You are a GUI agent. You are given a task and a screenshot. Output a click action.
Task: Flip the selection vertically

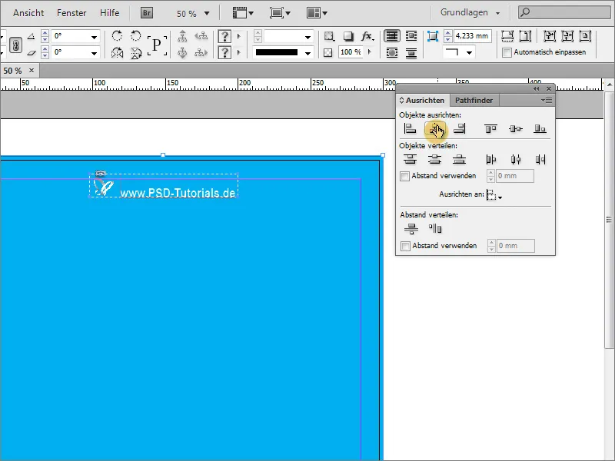(x=136, y=52)
